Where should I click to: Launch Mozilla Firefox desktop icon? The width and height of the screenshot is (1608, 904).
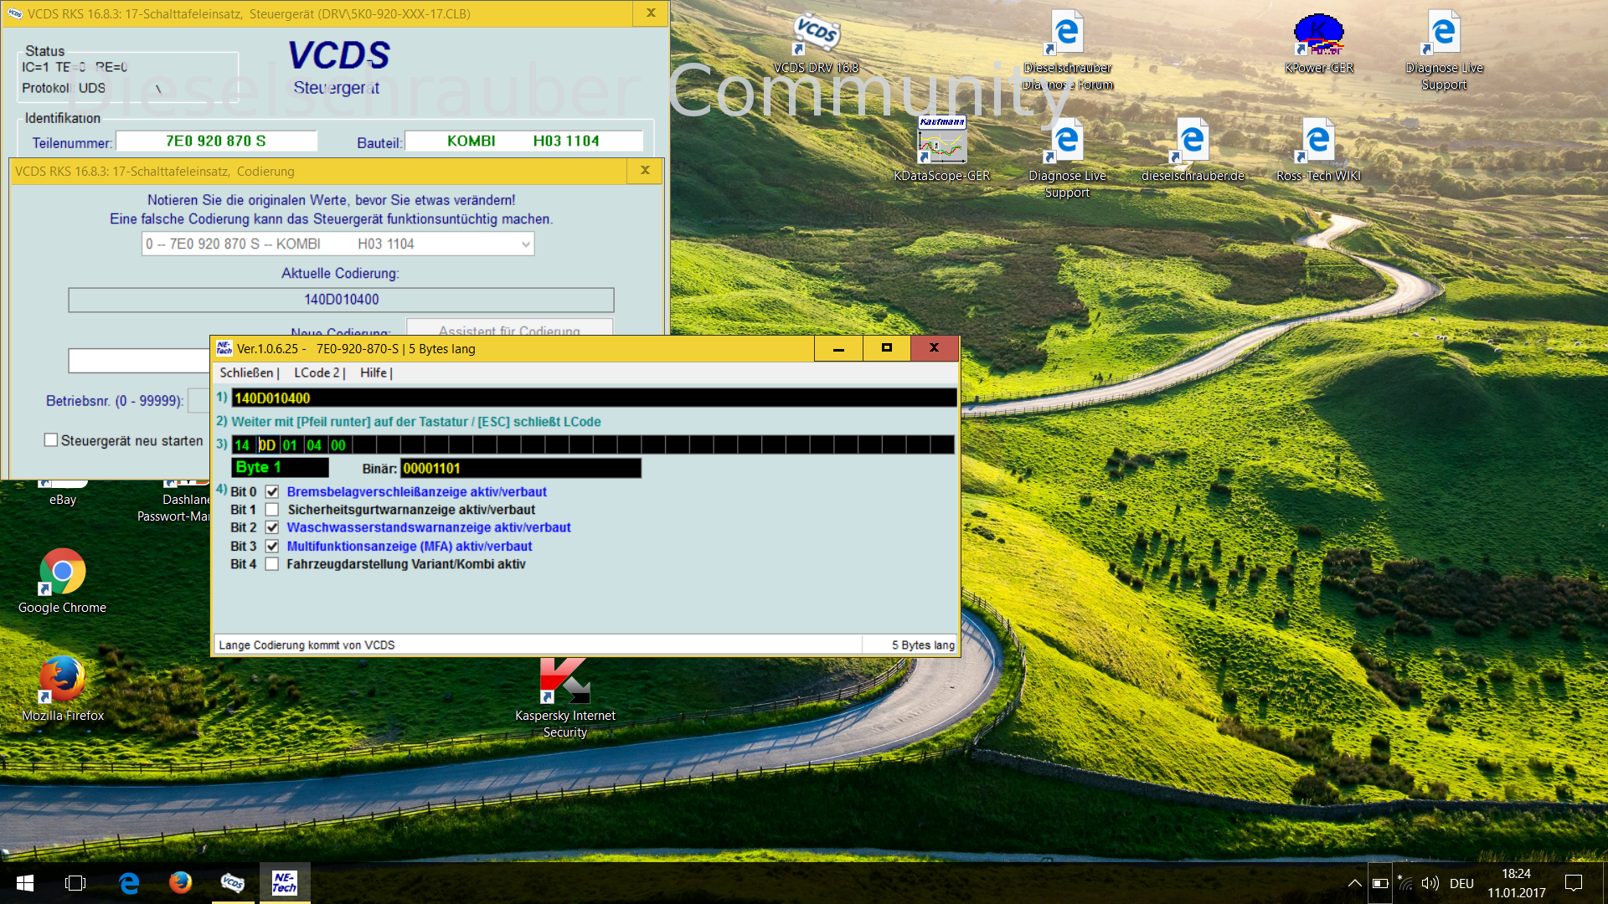pyautogui.click(x=62, y=690)
